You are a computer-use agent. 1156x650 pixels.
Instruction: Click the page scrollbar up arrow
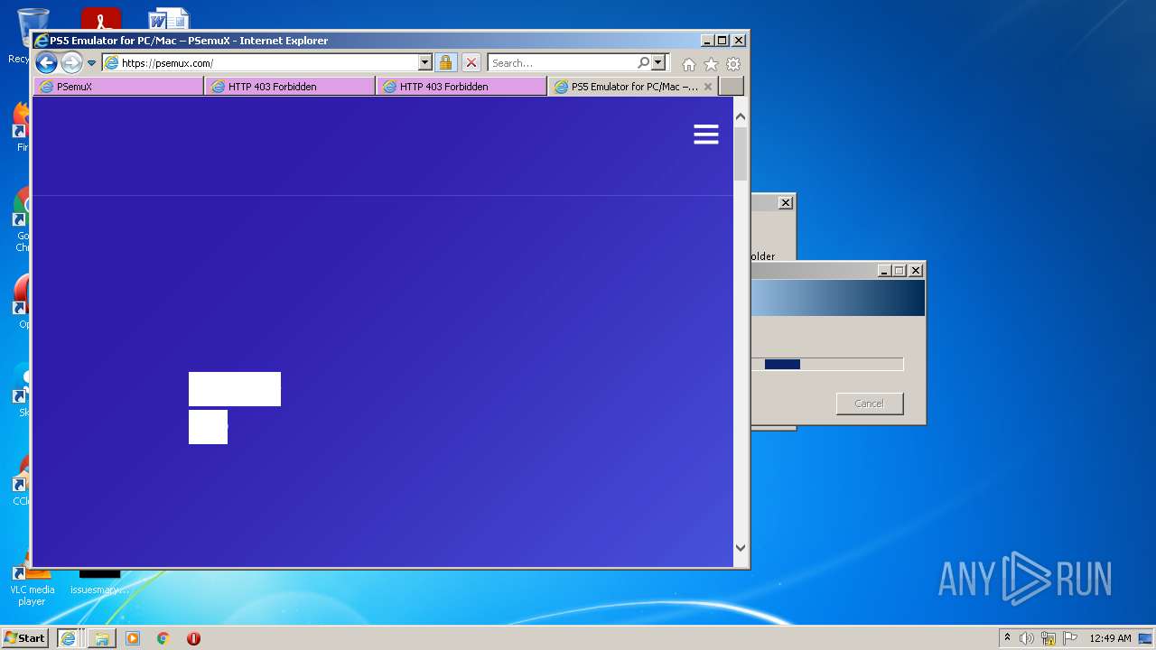(741, 116)
